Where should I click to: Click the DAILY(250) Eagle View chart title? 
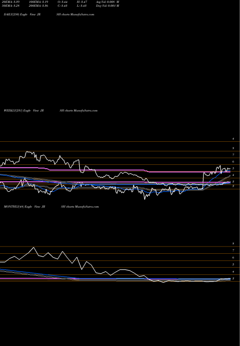pyautogui.click(x=22, y=14)
